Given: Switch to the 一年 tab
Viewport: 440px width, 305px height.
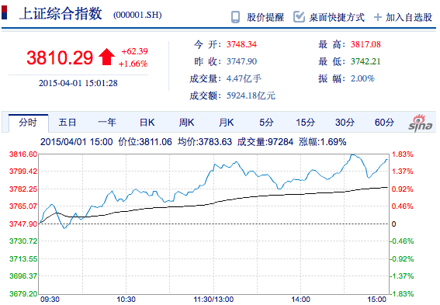Looking at the screenshot, I should 107,123.
